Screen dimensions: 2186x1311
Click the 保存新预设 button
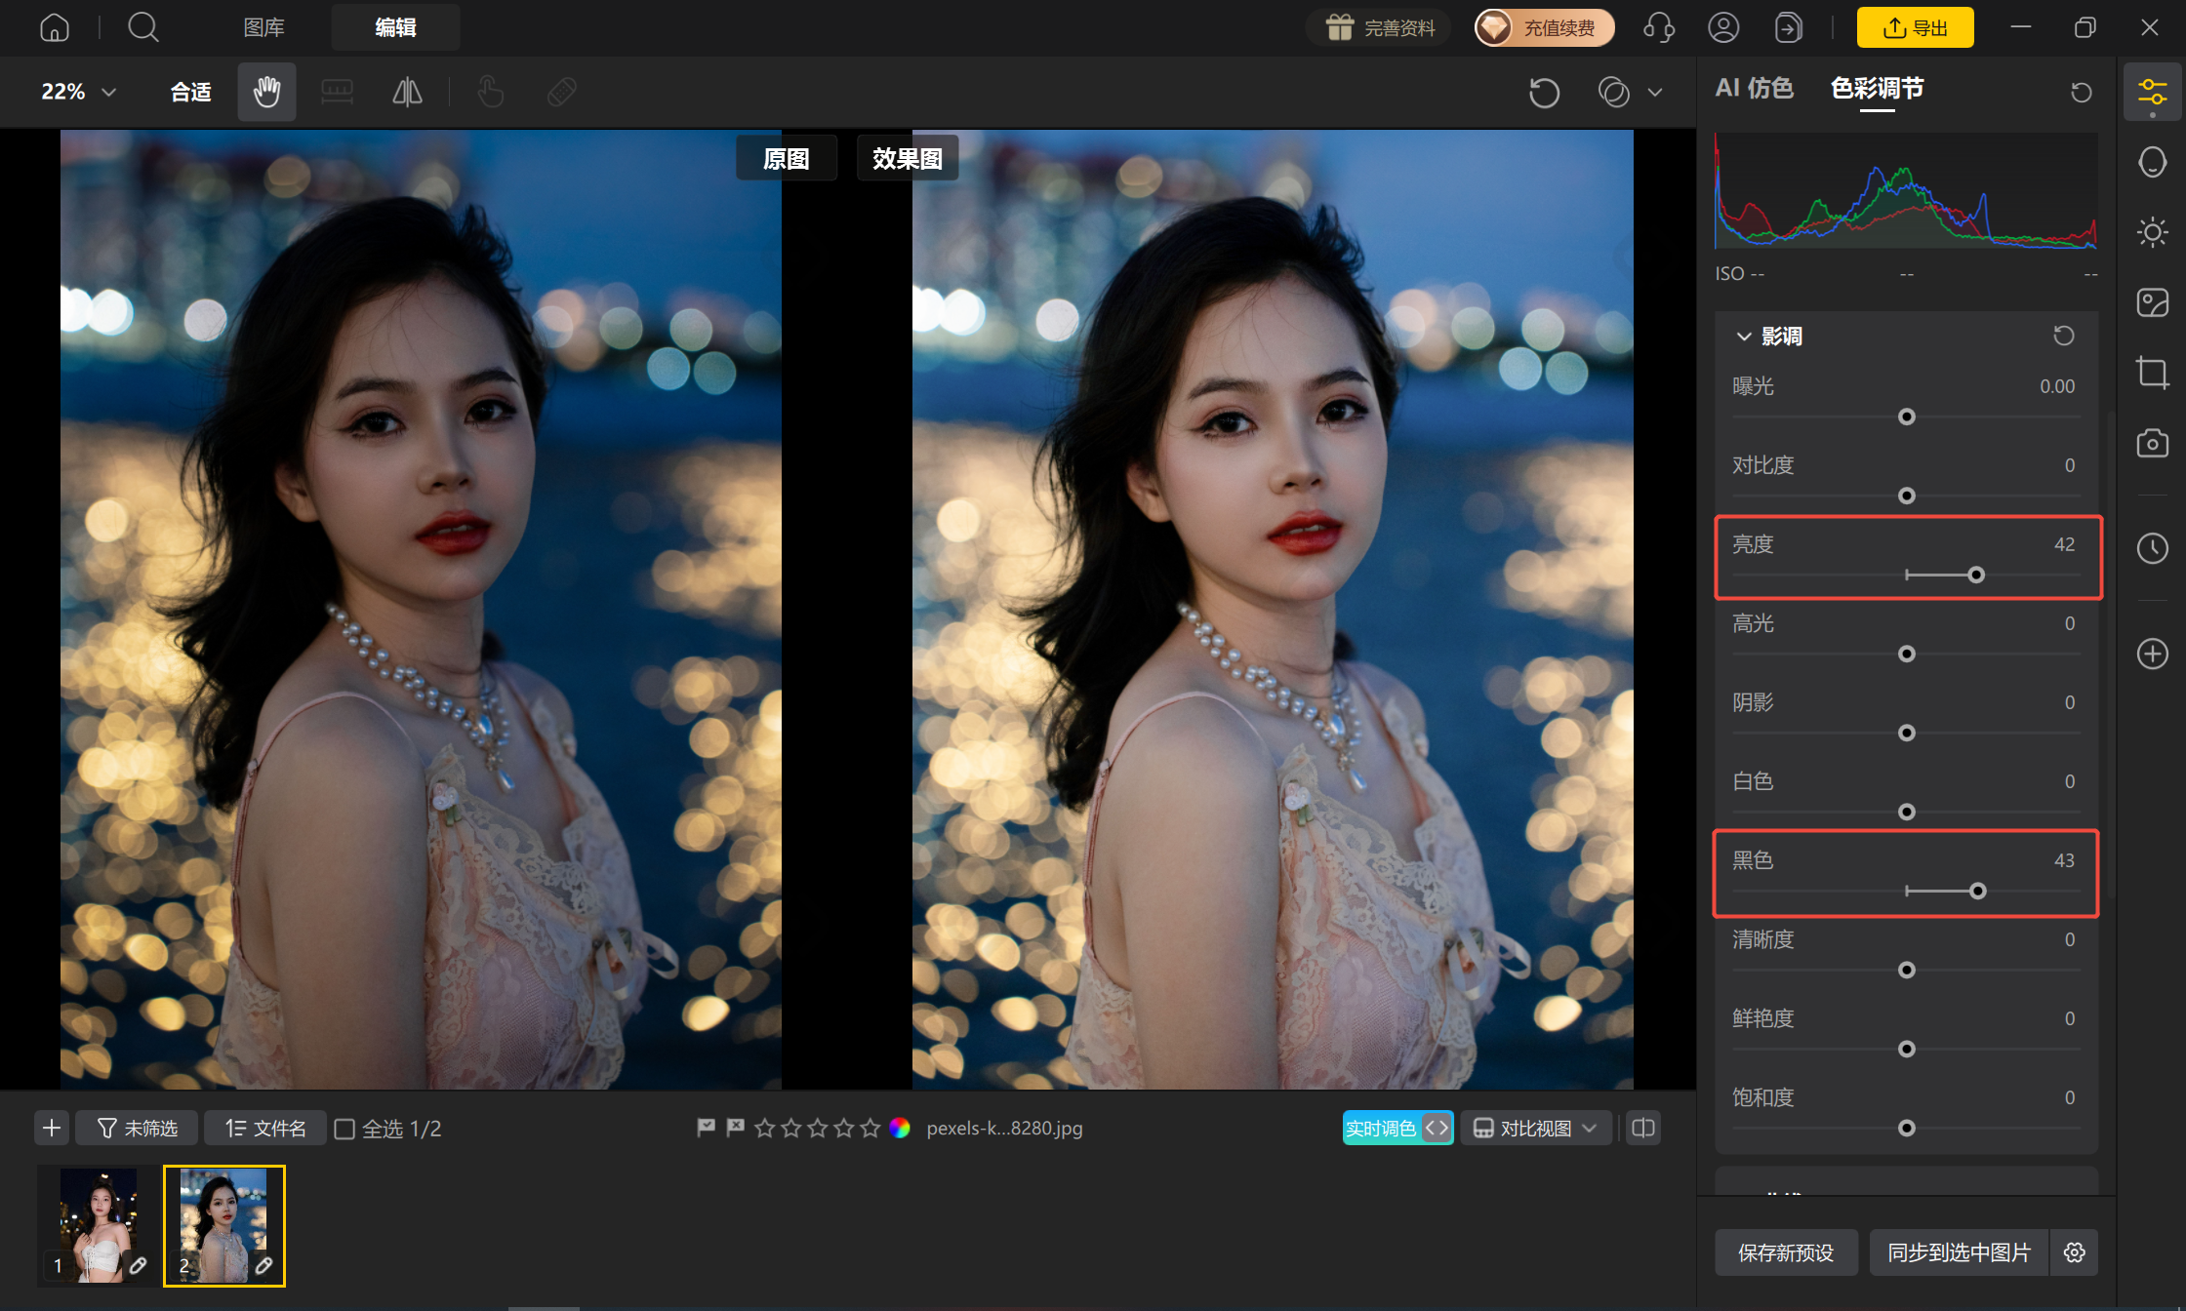[x=1786, y=1252]
